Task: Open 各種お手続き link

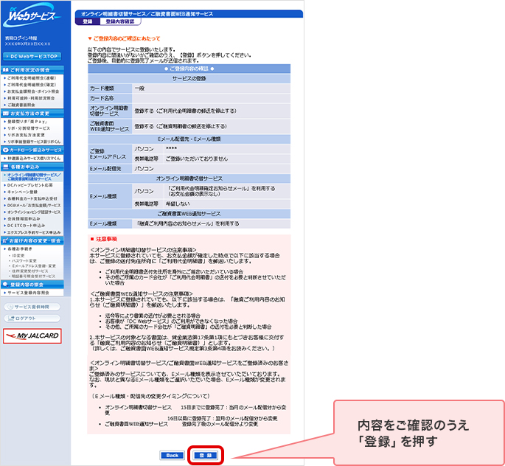Action: (19, 249)
